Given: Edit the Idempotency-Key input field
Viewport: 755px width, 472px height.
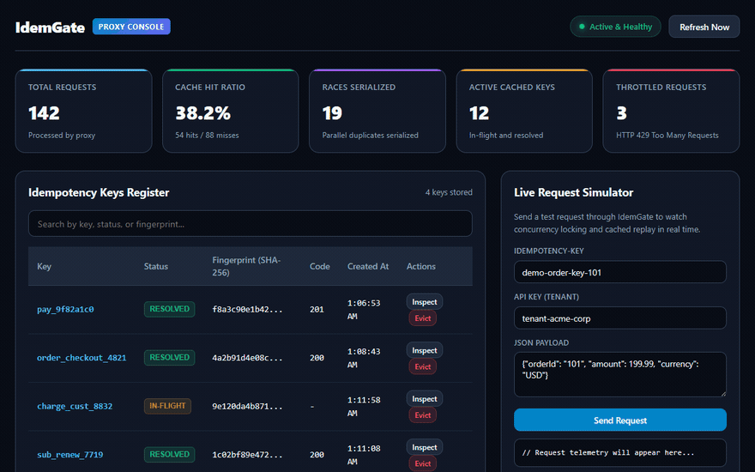Looking at the screenshot, I should (x=620, y=272).
